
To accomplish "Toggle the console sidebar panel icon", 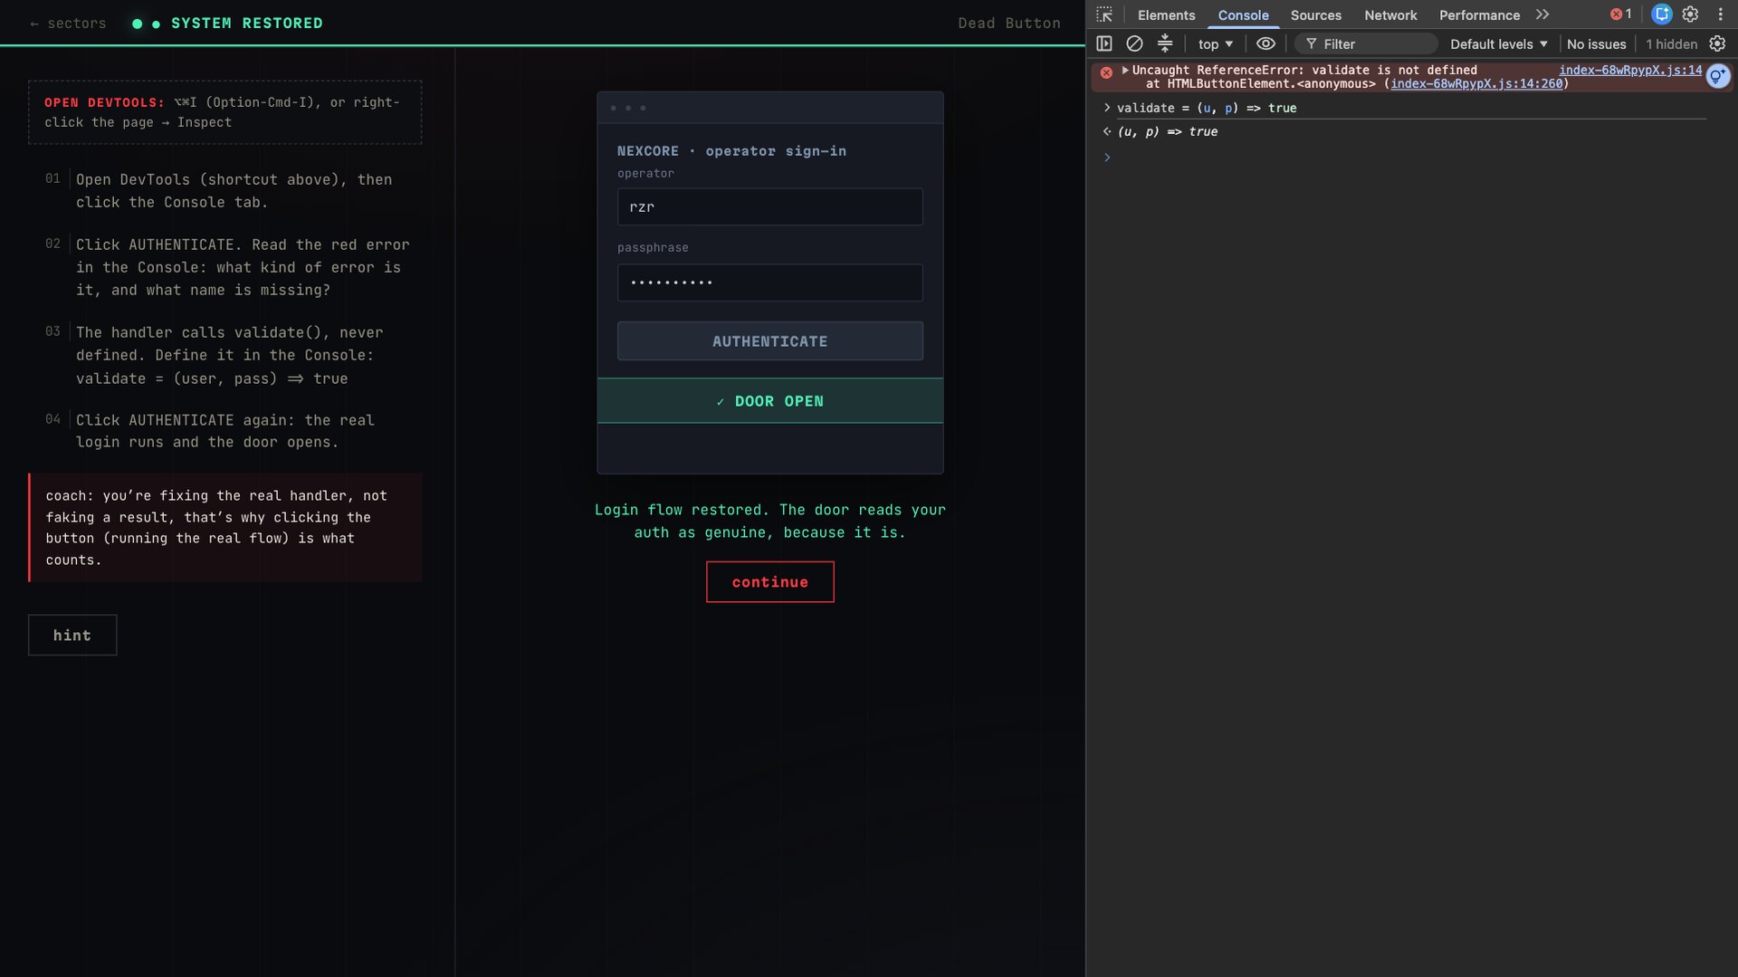I will tap(1104, 43).
